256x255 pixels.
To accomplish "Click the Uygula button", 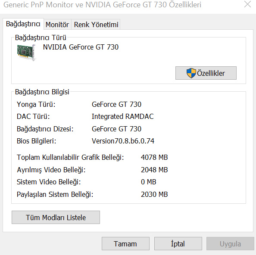I will [230, 244].
